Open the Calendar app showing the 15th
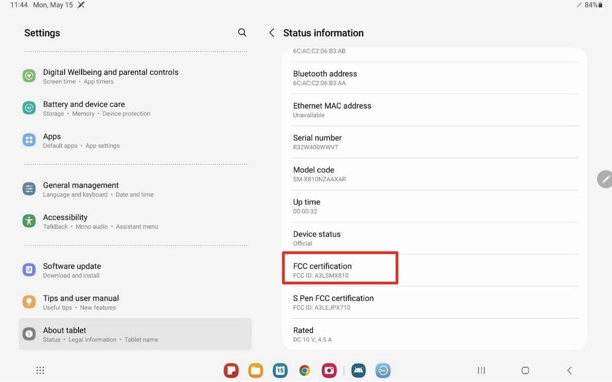612x382 pixels. 280,370
